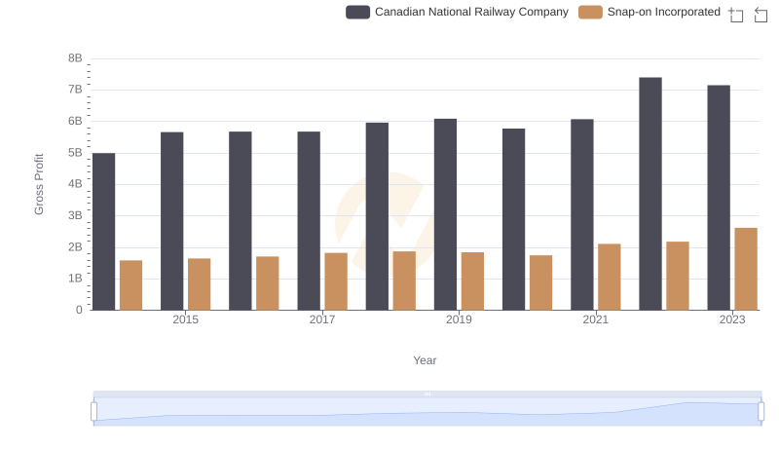Select Canadian National 2018 bar

point(377,216)
